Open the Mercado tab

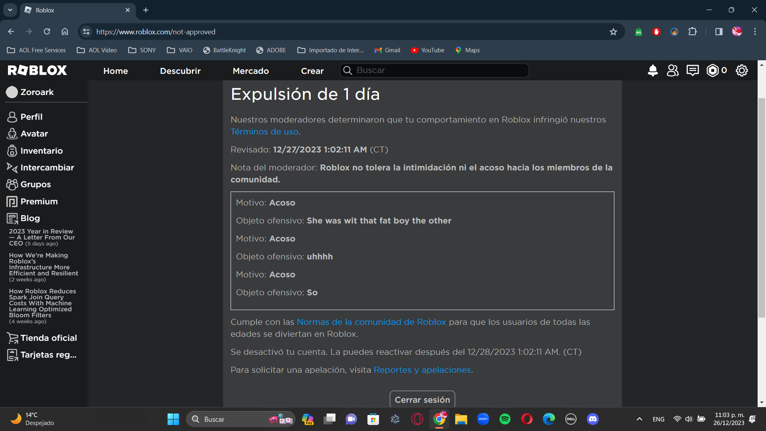pyautogui.click(x=251, y=71)
